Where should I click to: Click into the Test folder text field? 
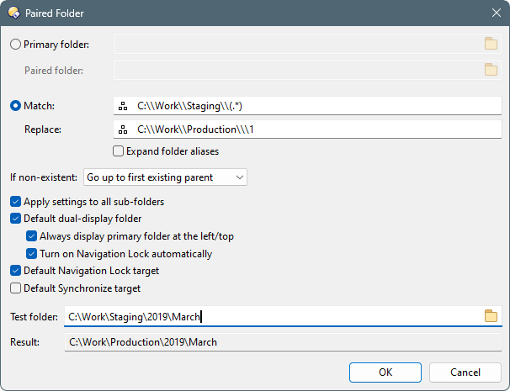point(274,316)
